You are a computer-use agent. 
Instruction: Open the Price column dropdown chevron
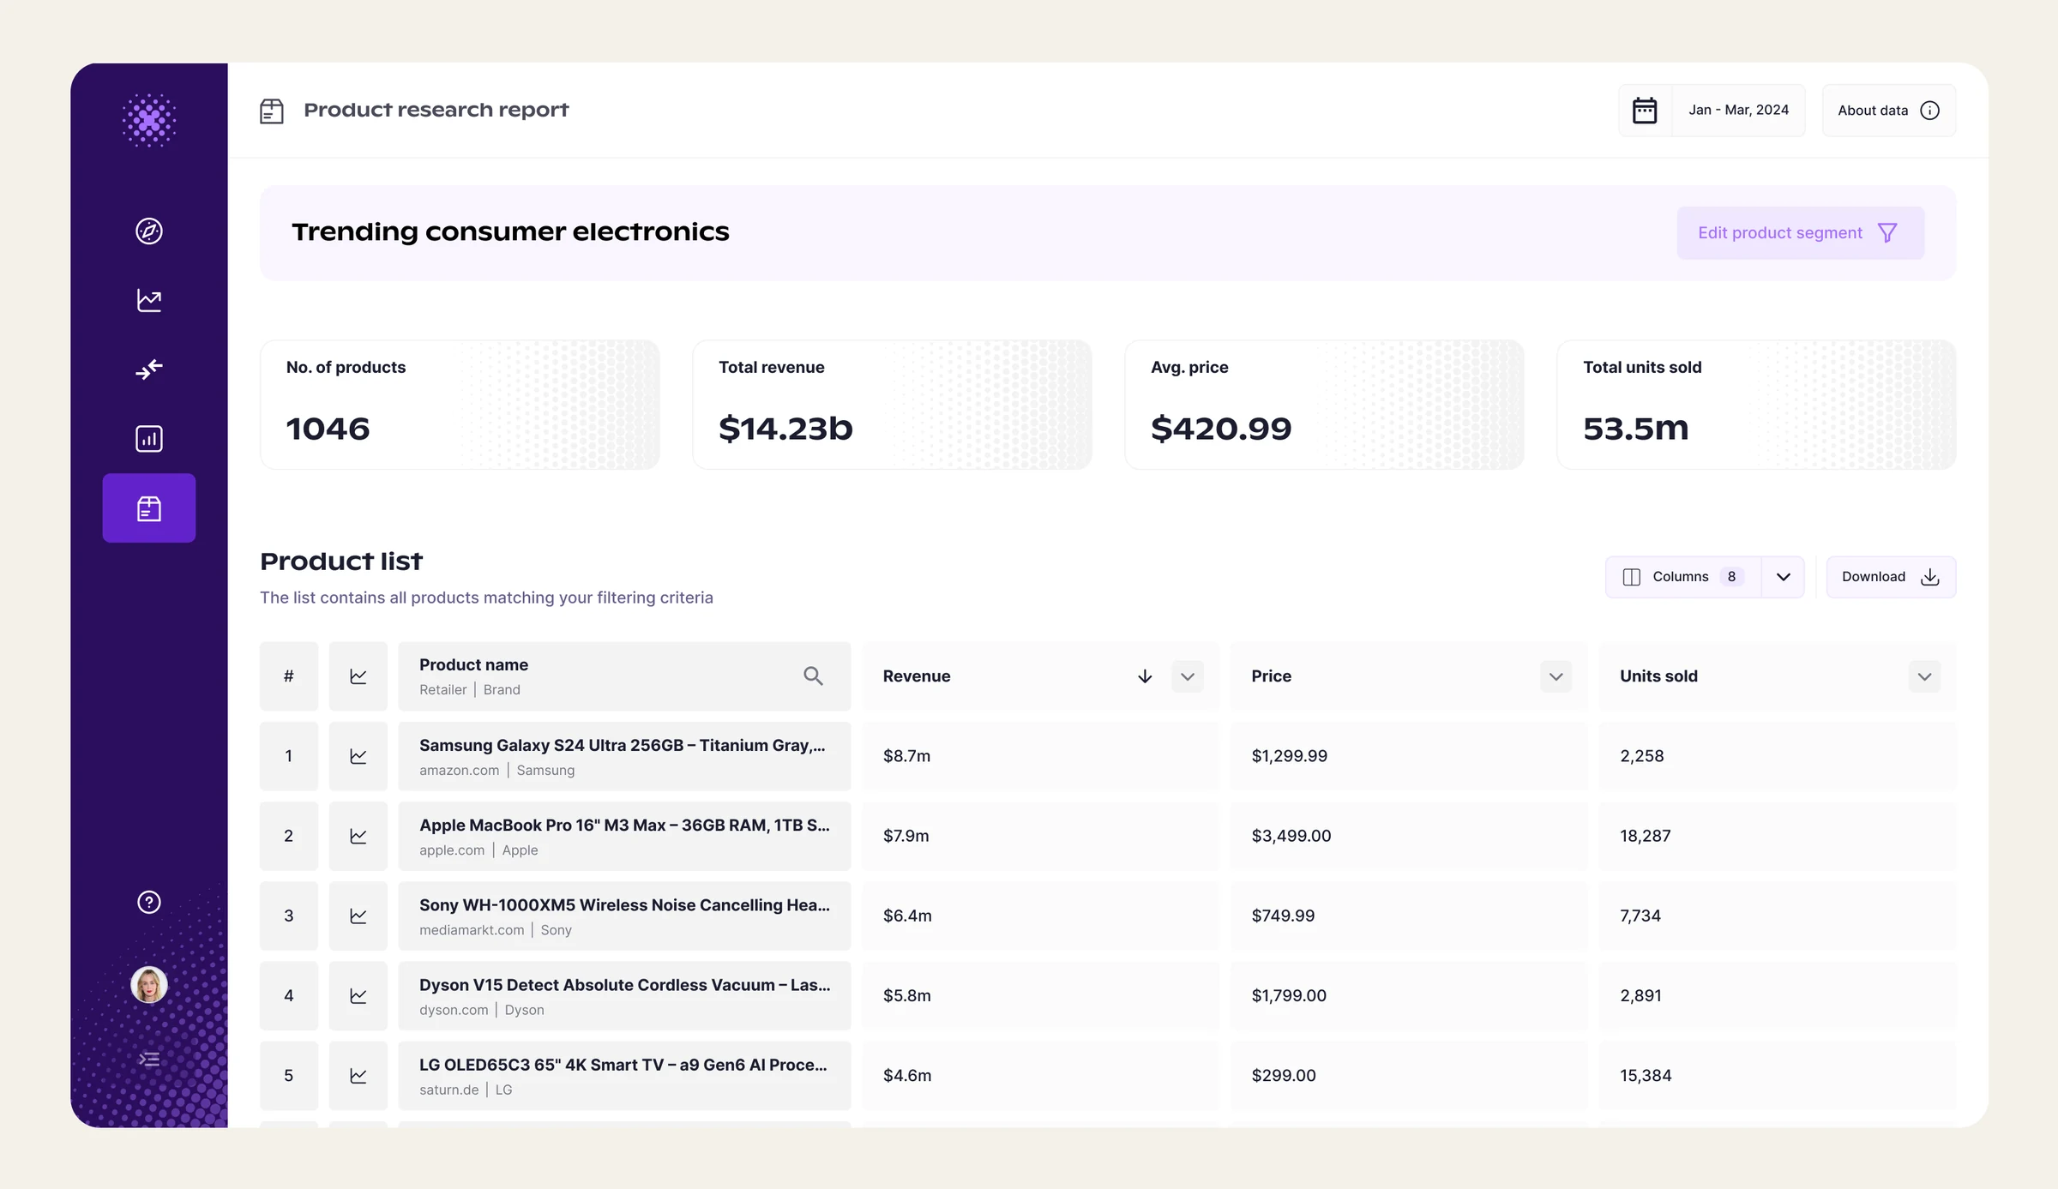click(x=1556, y=676)
